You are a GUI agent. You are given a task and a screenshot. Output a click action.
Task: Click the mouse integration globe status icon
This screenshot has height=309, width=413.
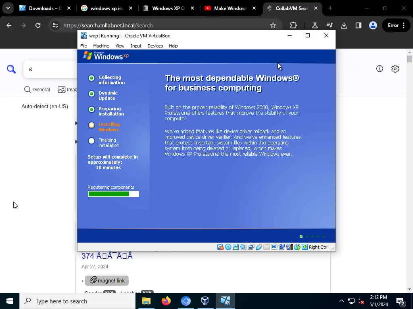[x=297, y=247]
